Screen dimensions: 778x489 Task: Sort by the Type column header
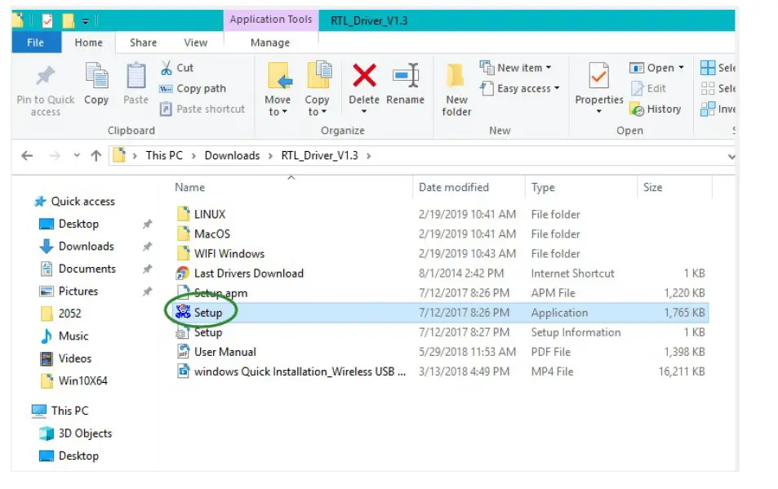(x=543, y=188)
